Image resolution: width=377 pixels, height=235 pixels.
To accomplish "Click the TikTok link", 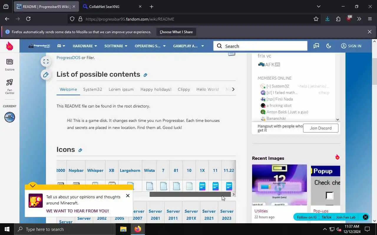I will click(x=326, y=217).
